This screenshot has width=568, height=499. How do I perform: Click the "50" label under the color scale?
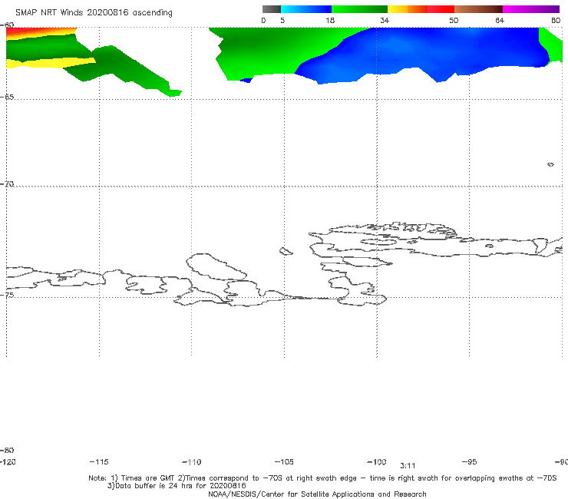click(454, 21)
